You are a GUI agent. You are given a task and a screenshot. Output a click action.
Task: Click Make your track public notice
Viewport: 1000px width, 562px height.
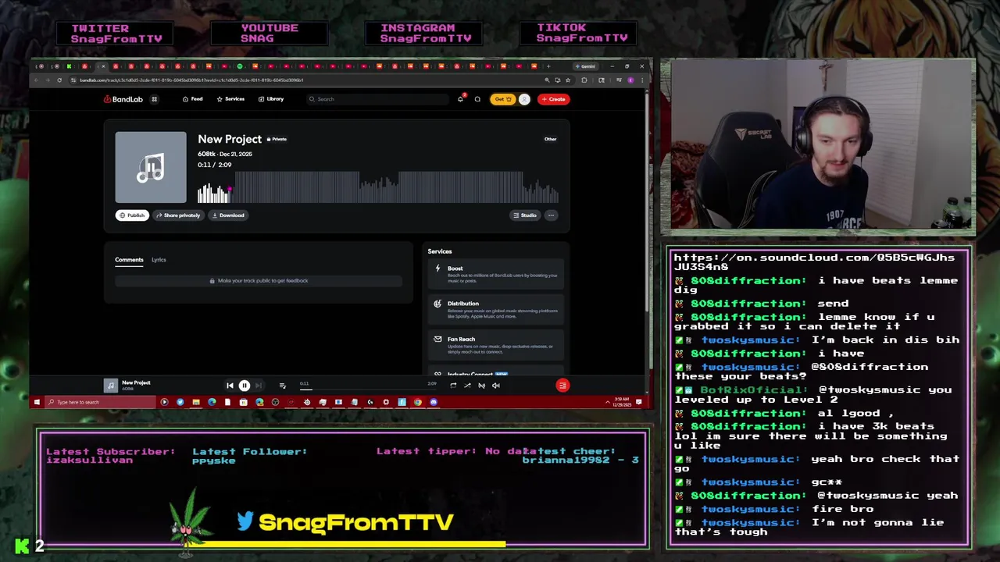coord(259,281)
